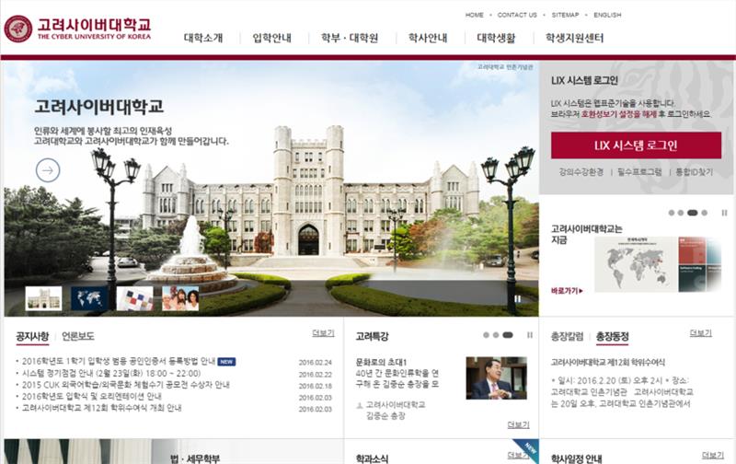Select fourth dot of 고려사이버대학교는 지금 carousel
736x464 pixels.
coord(704,213)
